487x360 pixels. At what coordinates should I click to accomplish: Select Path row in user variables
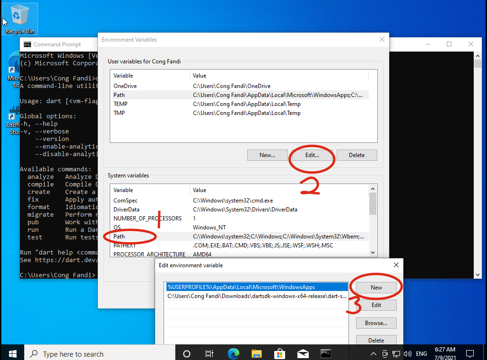(240, 95)
